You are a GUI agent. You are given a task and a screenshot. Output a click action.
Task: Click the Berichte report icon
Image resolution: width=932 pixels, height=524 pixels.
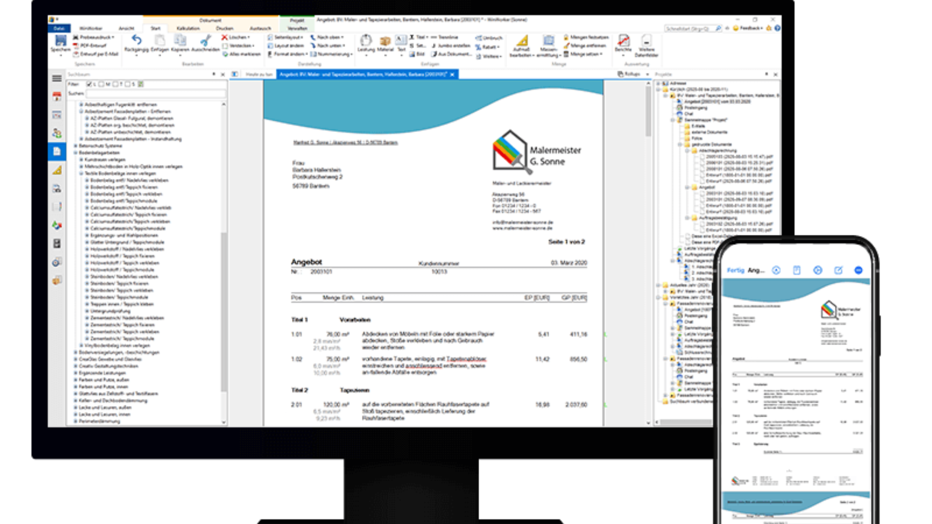tap(623, 41)
